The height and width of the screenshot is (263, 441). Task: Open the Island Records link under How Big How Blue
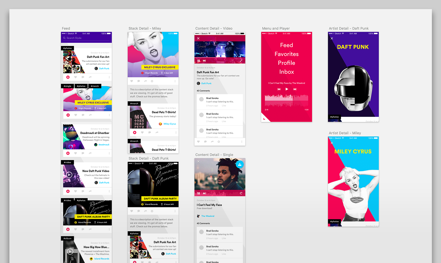[x=102, y=259]
